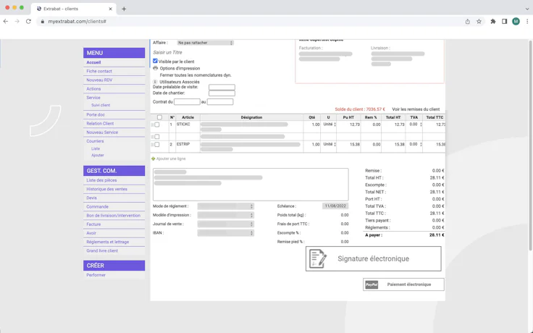
Task: Uncheck the Visible par le client checkbox
Action: 155,62
